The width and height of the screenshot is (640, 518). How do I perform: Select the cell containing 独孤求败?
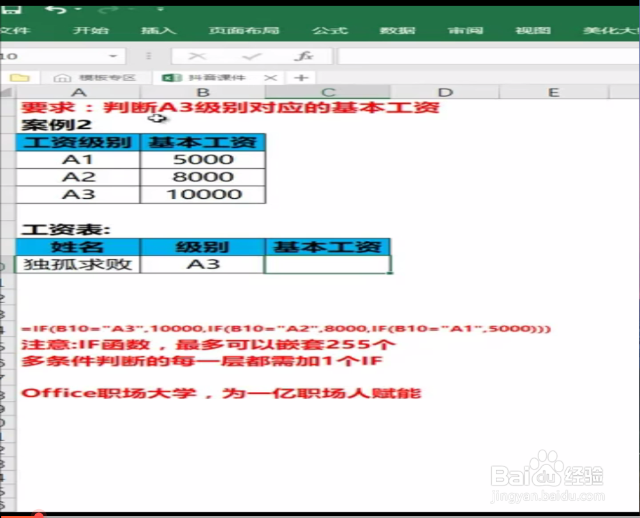click(77, 264)
